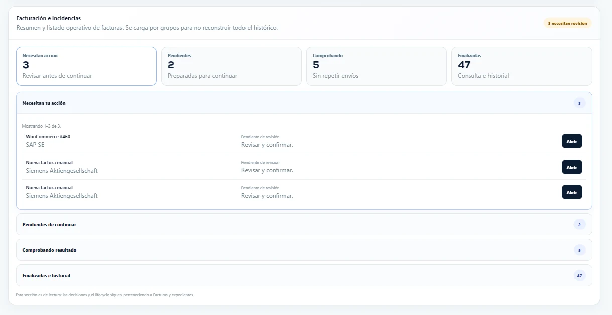The width and height of the screenshot is (612, 315).
Task: Switch to the "Finalizadas" summary card
Action: [522, 66]
